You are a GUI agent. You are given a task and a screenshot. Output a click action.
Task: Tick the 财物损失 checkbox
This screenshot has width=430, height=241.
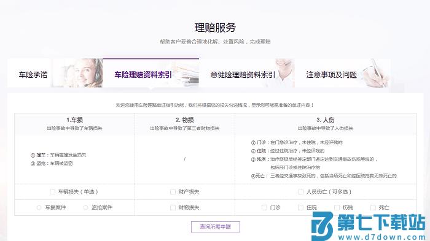(173, 208)
